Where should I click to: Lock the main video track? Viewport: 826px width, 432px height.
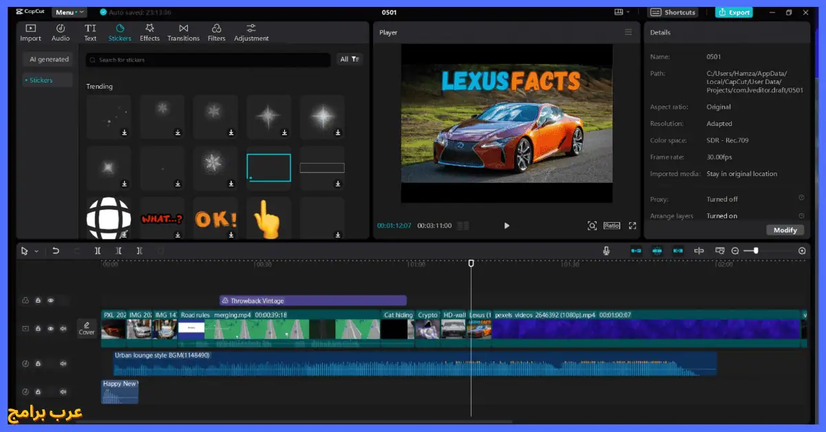(x=38, y=329)
